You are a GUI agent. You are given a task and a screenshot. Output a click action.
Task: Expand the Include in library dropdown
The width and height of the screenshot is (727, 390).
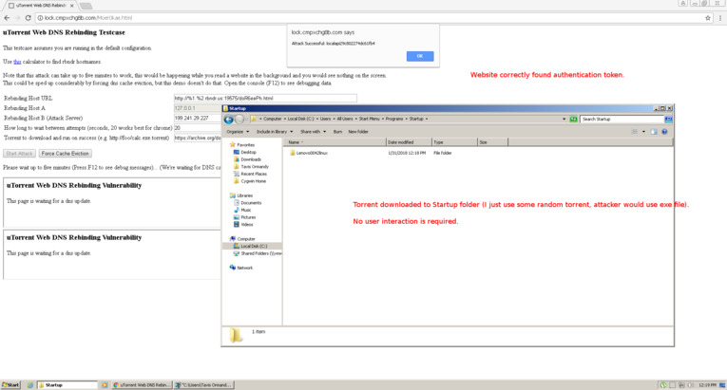coord(275,132)
